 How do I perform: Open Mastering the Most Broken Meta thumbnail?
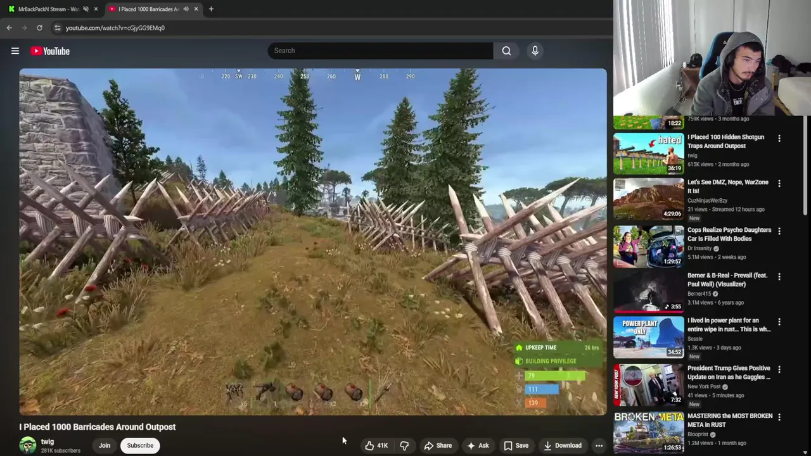[649, 433]
